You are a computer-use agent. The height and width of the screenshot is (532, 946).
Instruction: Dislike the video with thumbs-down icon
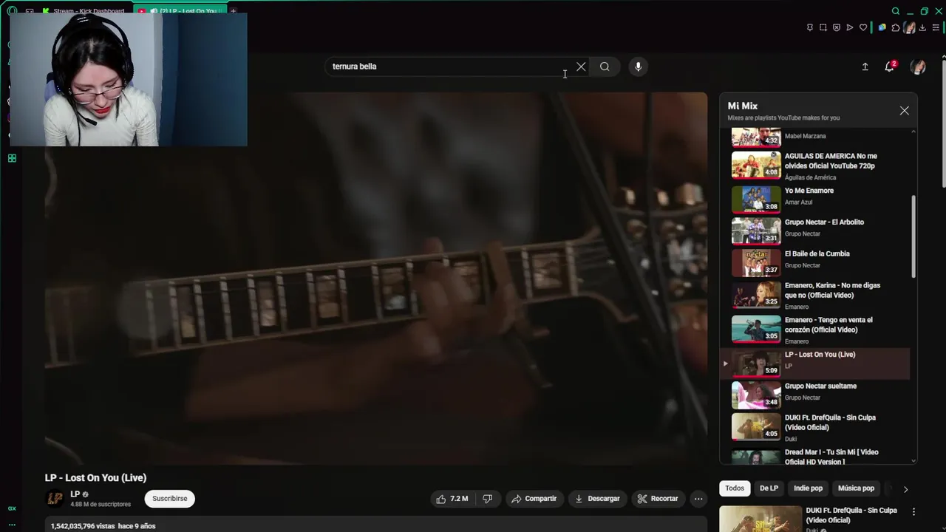(487, 499)
